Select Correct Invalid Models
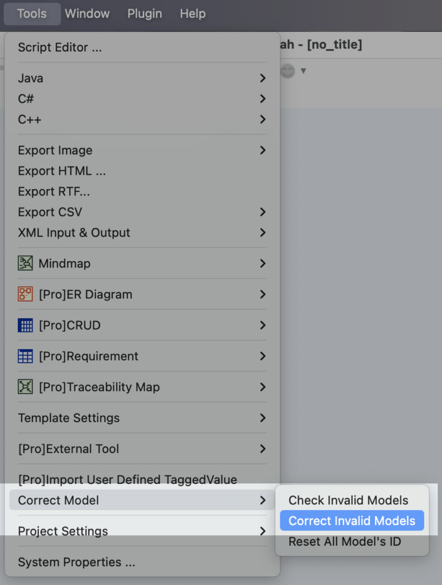 point(352,520)
